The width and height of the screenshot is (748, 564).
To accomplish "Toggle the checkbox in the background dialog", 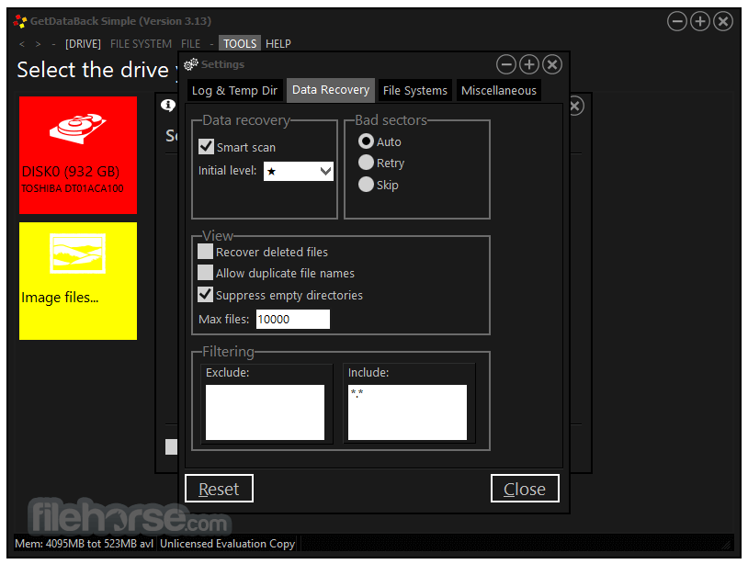I will [x=171, y=446].
